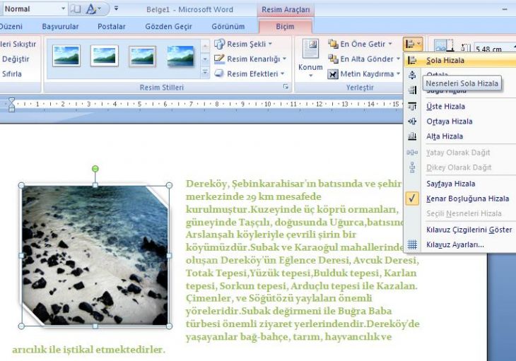Click the align-right icon in menu
516x361 pixels.
412,90
